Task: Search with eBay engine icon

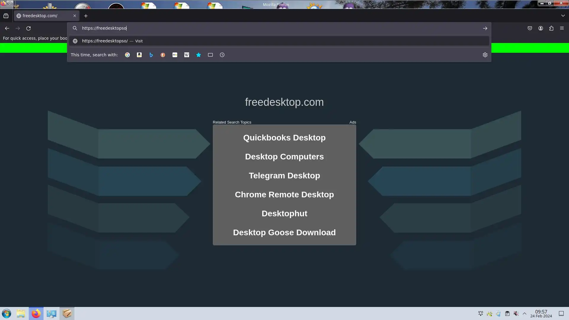Action: tap(175, 55)
